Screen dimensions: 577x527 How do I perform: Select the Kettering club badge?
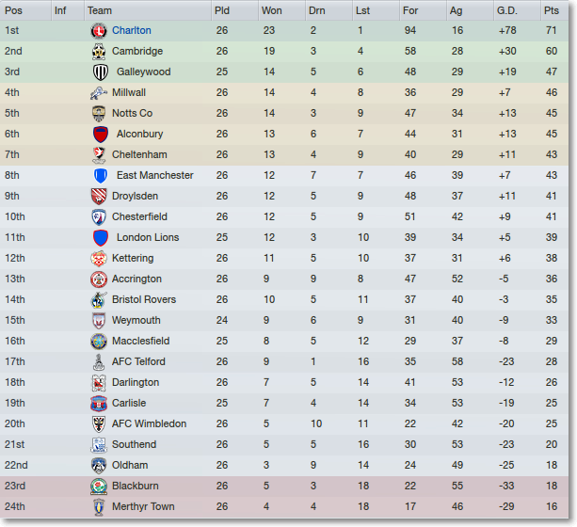tap(99, 259)
